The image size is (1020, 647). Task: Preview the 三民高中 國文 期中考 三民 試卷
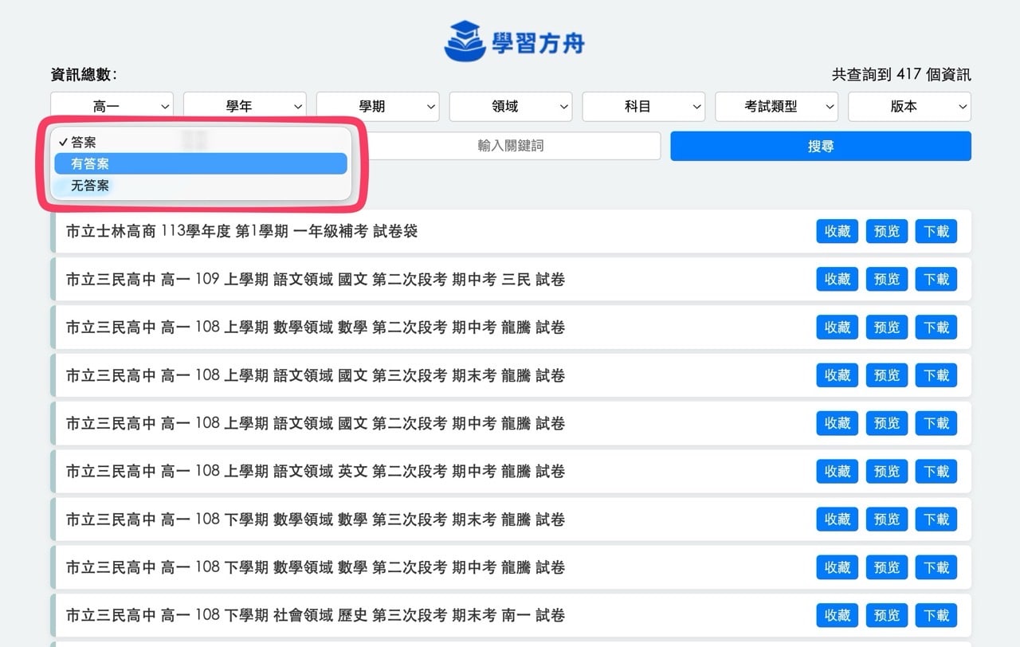point(886,279)
